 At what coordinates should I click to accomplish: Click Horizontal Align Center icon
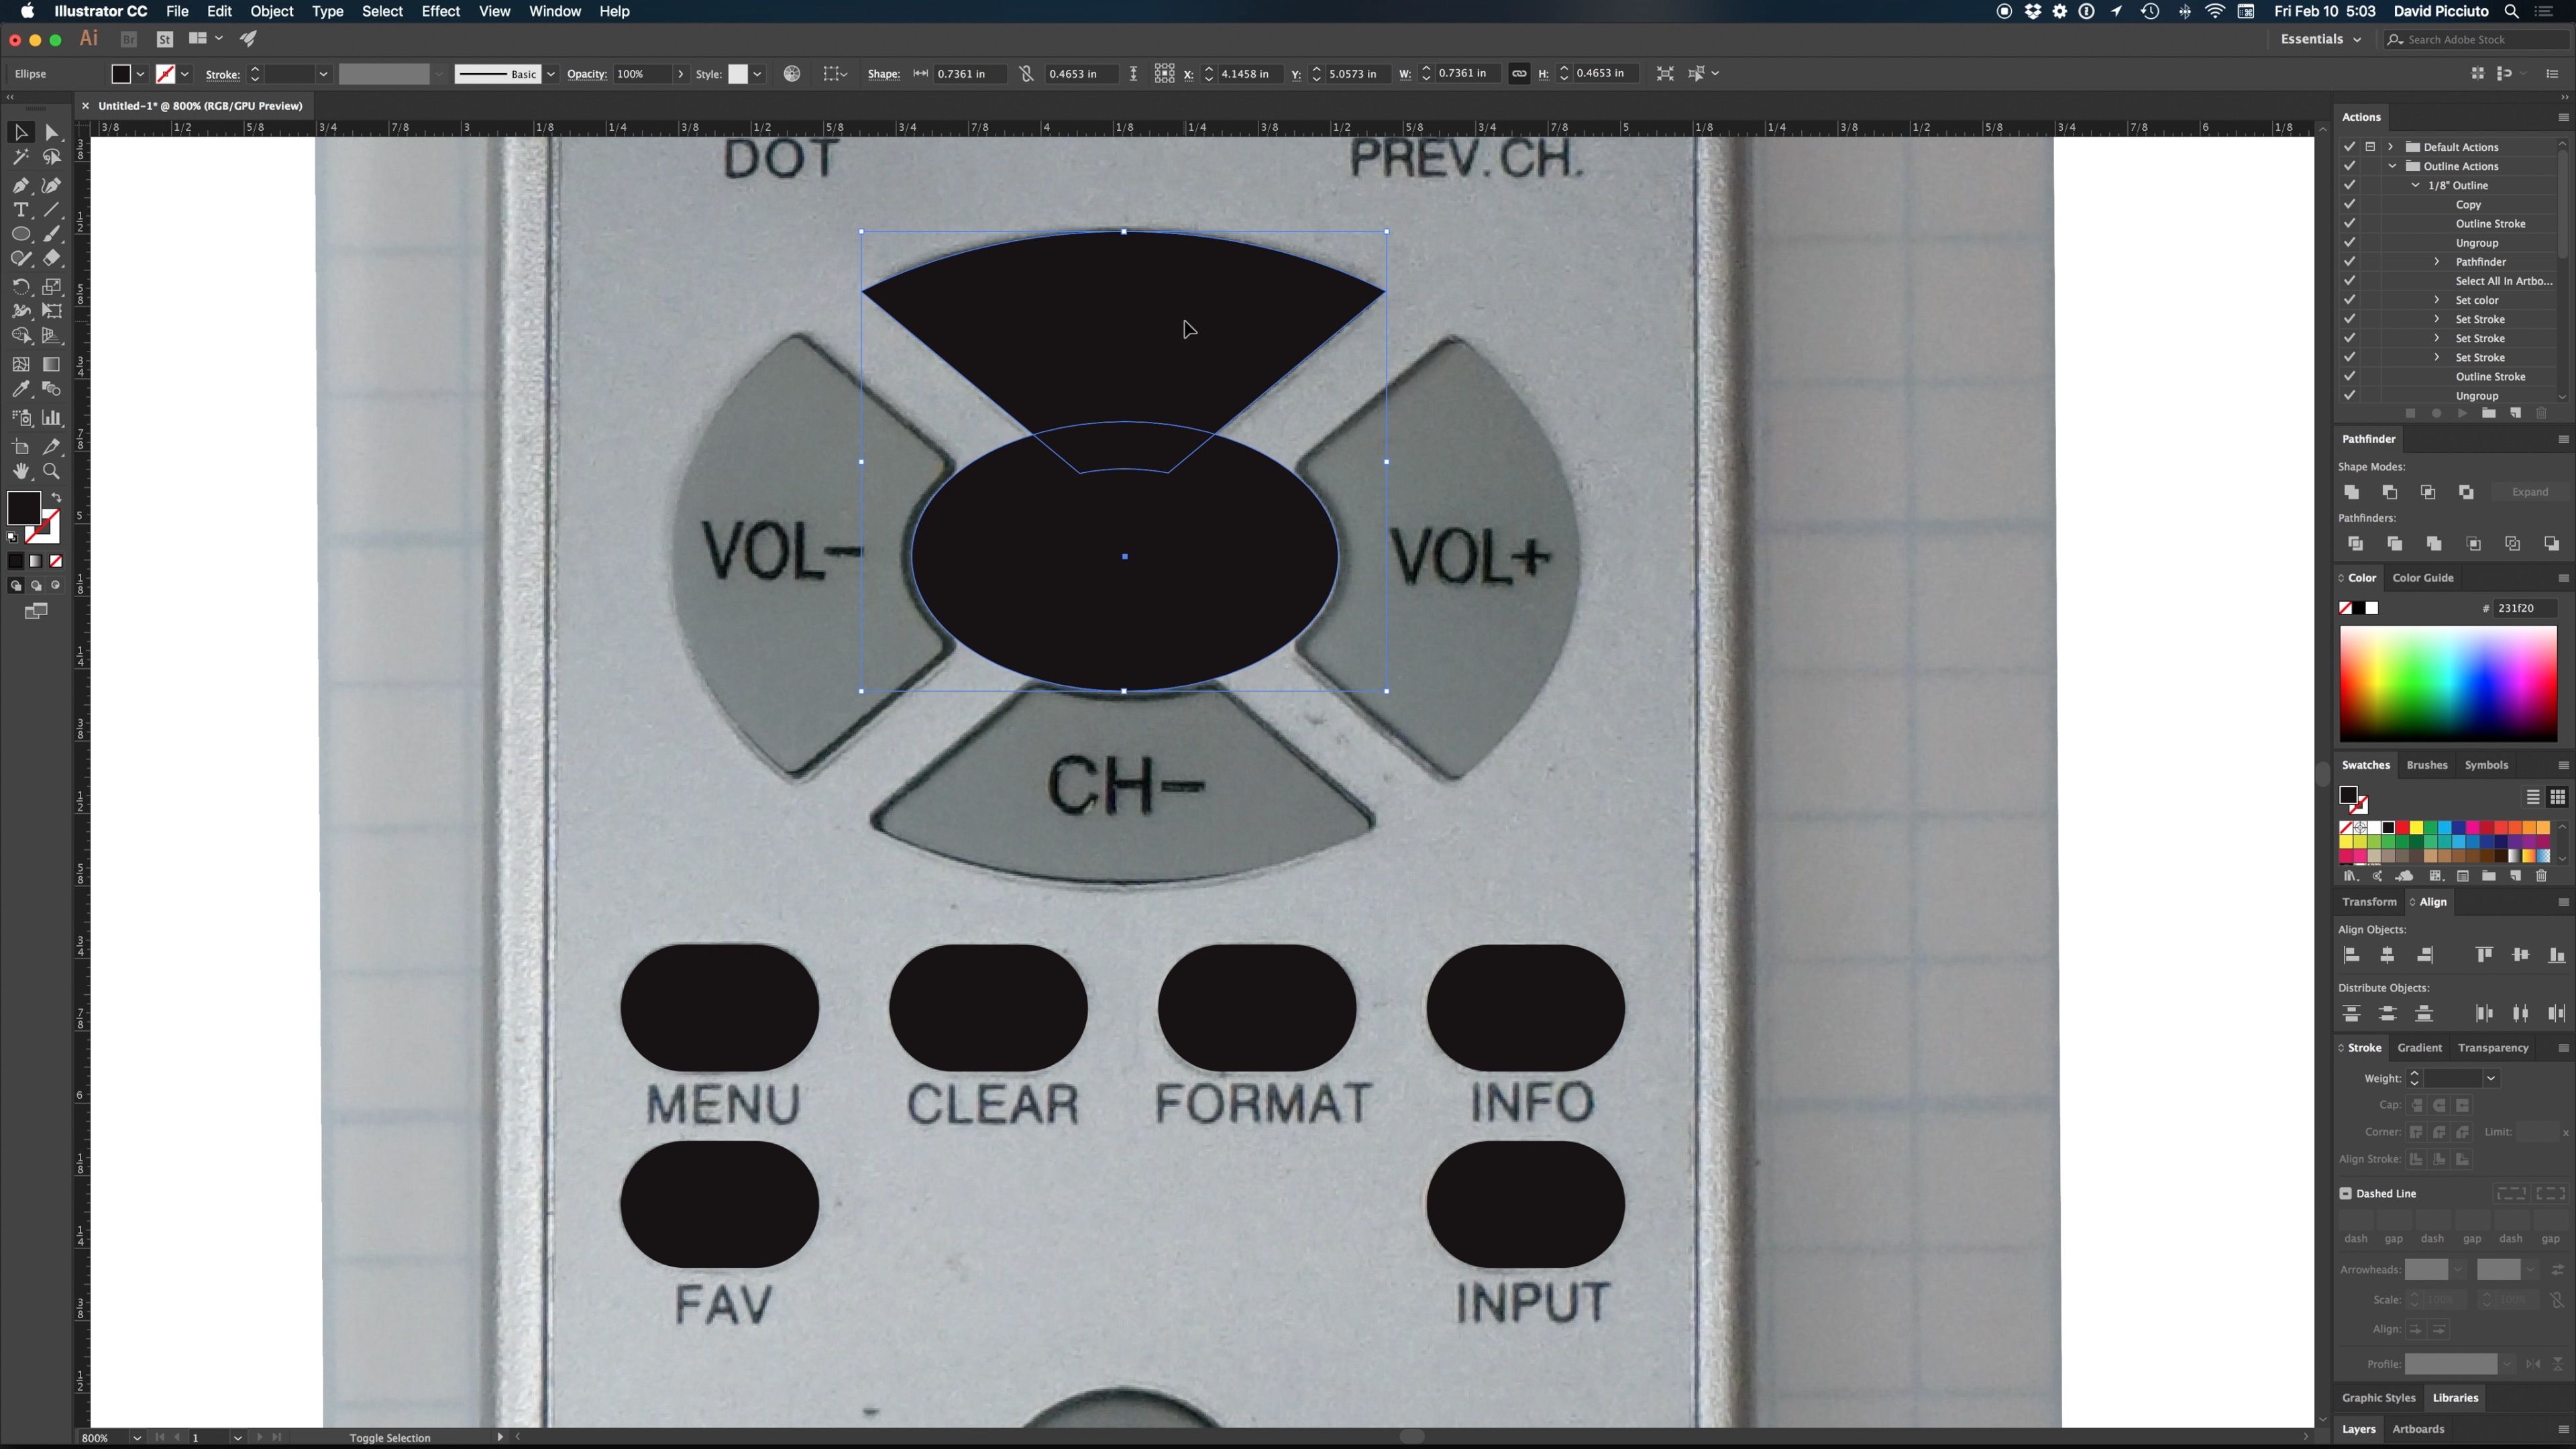tap(2387, 955)
